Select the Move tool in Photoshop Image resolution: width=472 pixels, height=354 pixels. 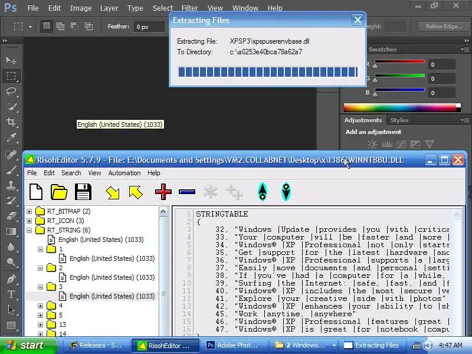(x=11, y=61)
